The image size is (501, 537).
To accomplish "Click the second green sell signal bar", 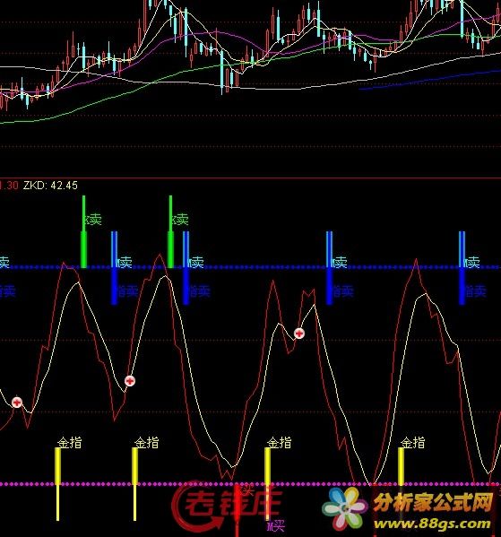I will 170,231.
